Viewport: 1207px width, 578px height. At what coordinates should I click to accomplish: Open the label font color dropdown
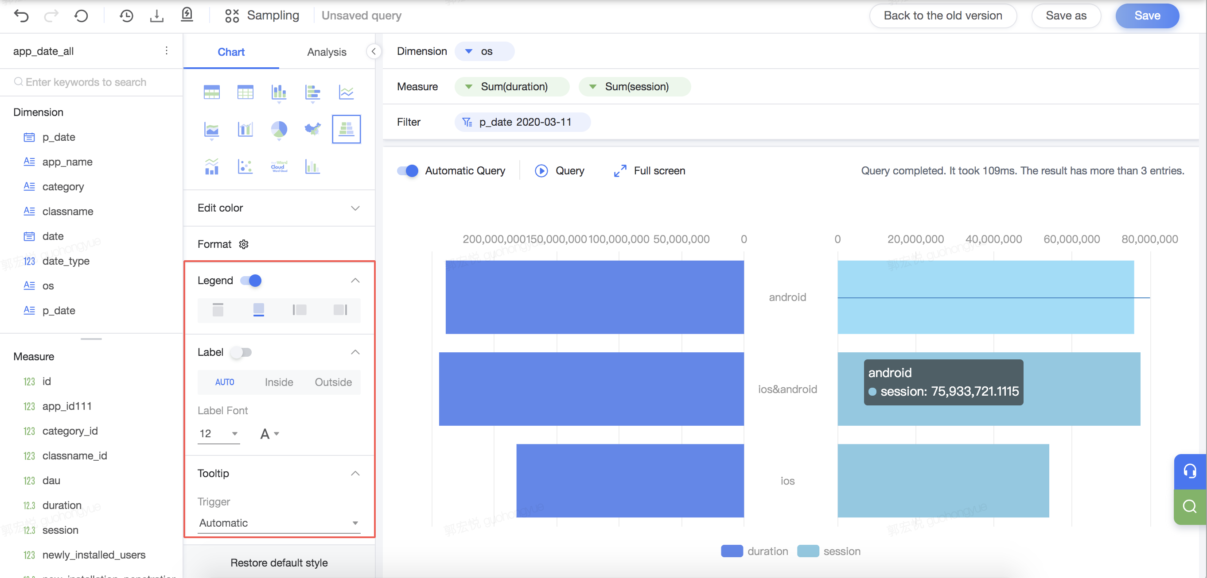coord(269,434)
